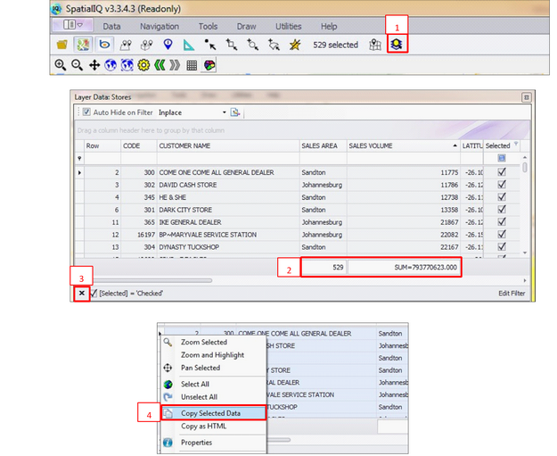Click the green previous extent arrows
The image size is (557, 456).
tap(159, 65)
